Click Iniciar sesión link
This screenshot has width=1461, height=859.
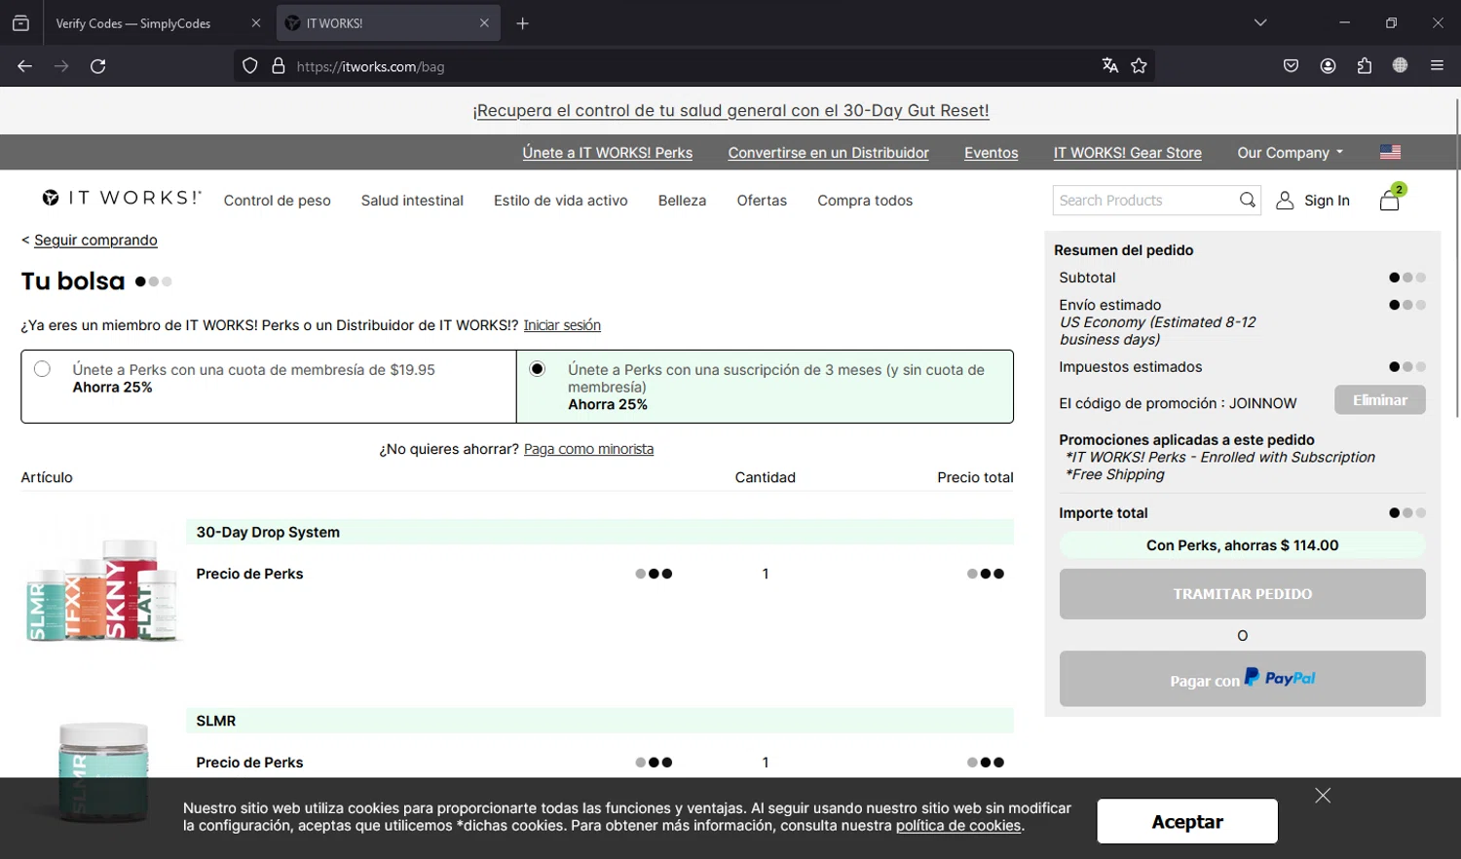coord(562,325)
